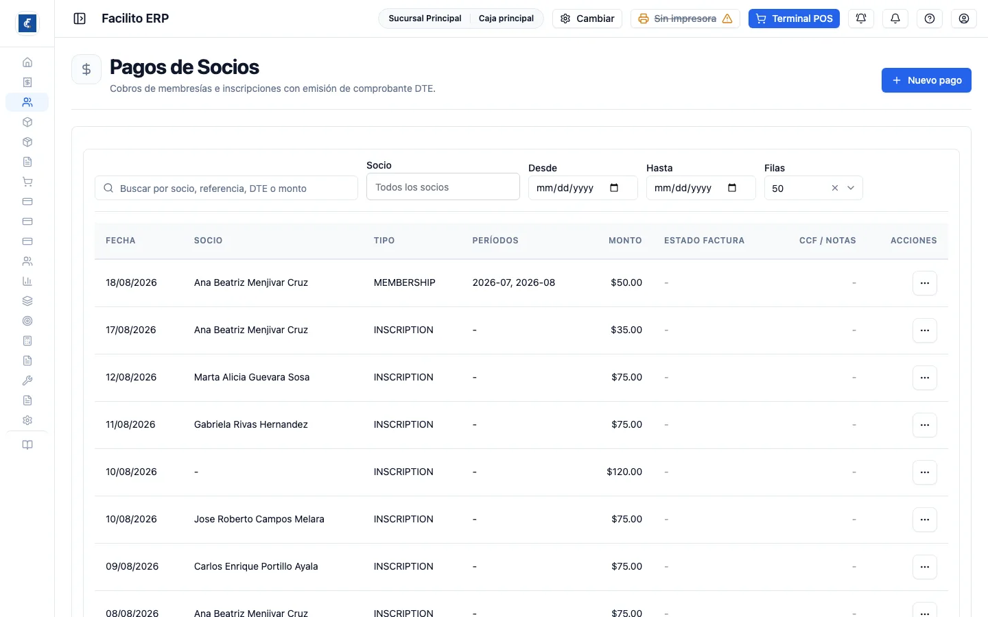Open the Desde date picker calendar icon
This screenshot has width=988, height=617.
point(614,188)
